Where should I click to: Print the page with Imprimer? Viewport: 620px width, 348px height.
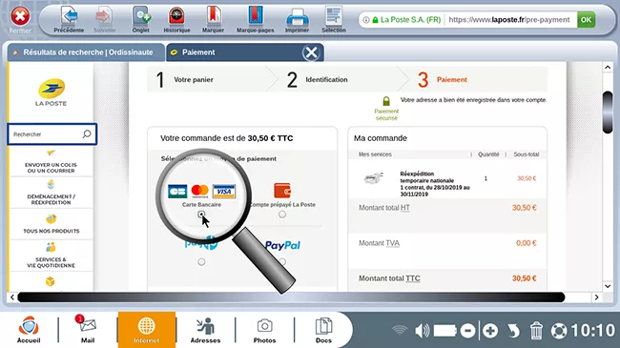pos(297,20)
